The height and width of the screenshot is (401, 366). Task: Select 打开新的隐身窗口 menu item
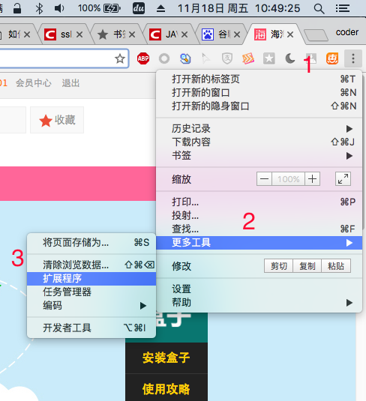pyautogui.click(x=259, y=106)
